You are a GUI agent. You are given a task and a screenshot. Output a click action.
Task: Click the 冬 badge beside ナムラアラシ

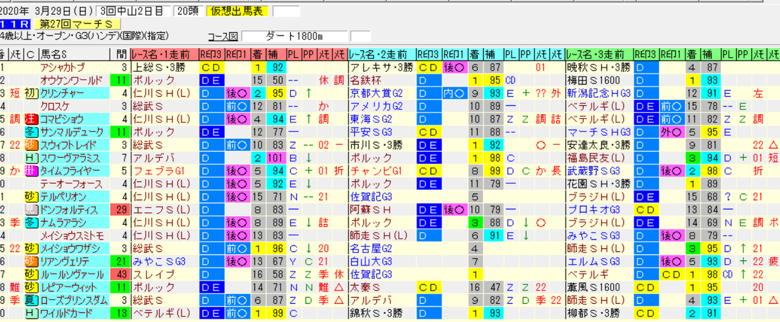(32, 222)
